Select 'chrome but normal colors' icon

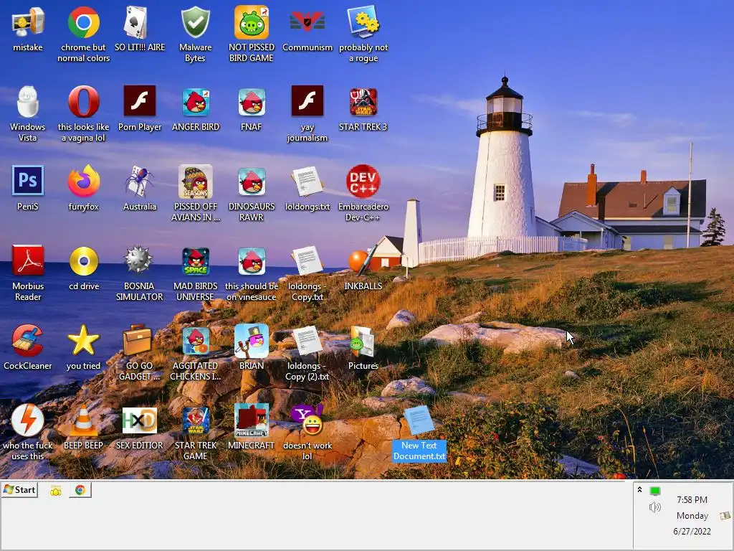[83, 22]
